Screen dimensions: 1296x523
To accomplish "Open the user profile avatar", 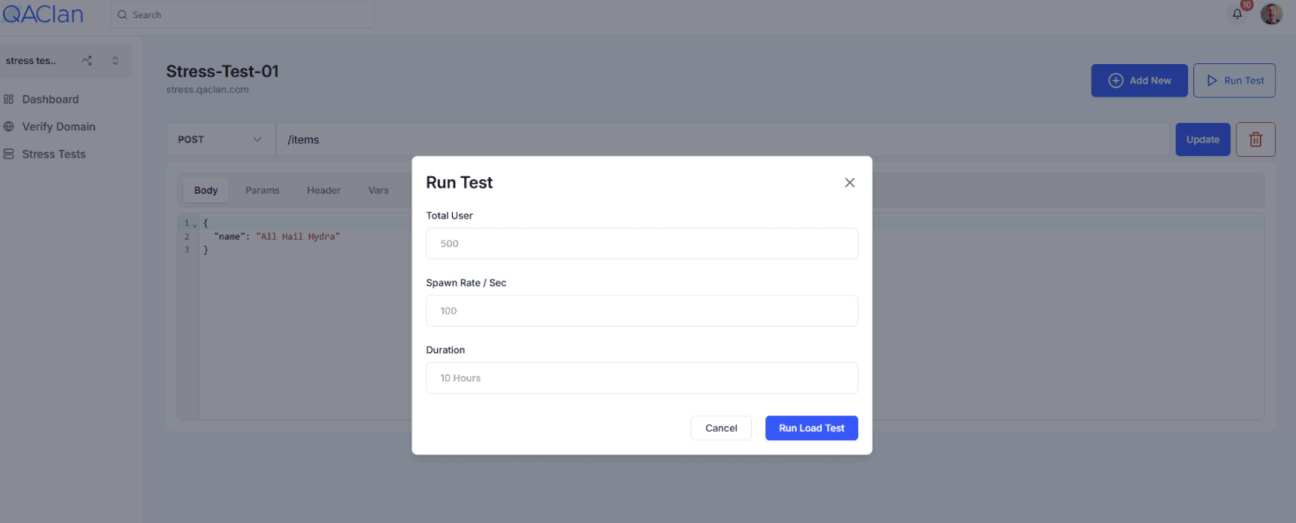I will tap(1271, 14).
